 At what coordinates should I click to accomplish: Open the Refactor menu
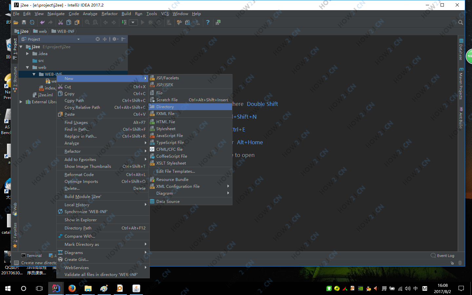109,14
